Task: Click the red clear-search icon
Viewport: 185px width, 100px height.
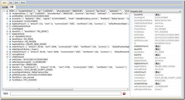Action: pyautogui.click(x=124, y=94)
